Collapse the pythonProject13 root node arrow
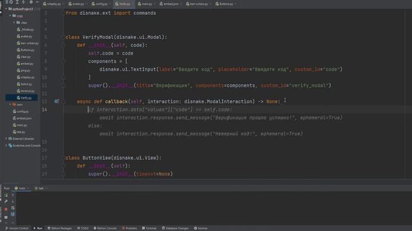The width and height of the screenshot is (412, 231). [6, 9]
